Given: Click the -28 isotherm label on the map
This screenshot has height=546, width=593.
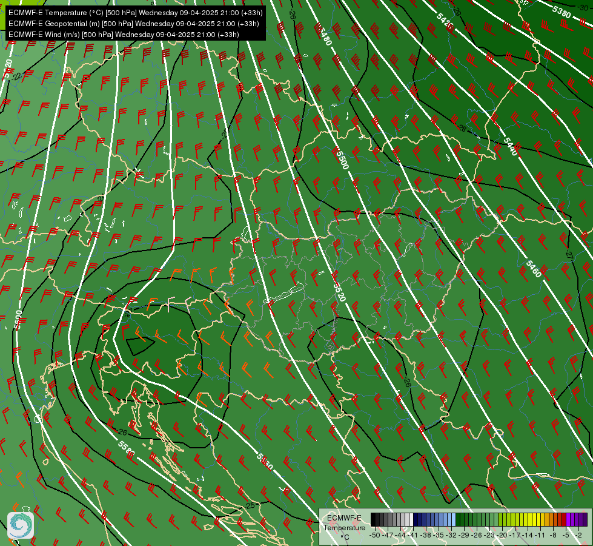Looking at the screenshot, I should [x=462, y=129].
